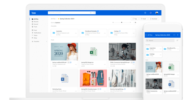
Task: Open Feed in the left sidebar
Action: [x=34, y=30]
